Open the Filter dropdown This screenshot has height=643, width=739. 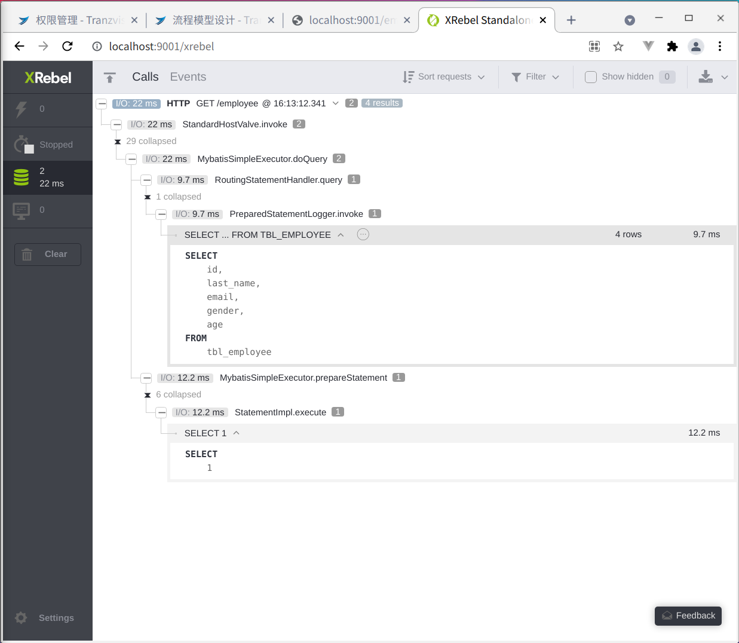535,76
